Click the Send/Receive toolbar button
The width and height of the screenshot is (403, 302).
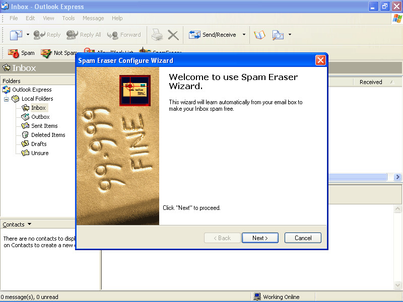pyautogui.click(x=212, y=35)
